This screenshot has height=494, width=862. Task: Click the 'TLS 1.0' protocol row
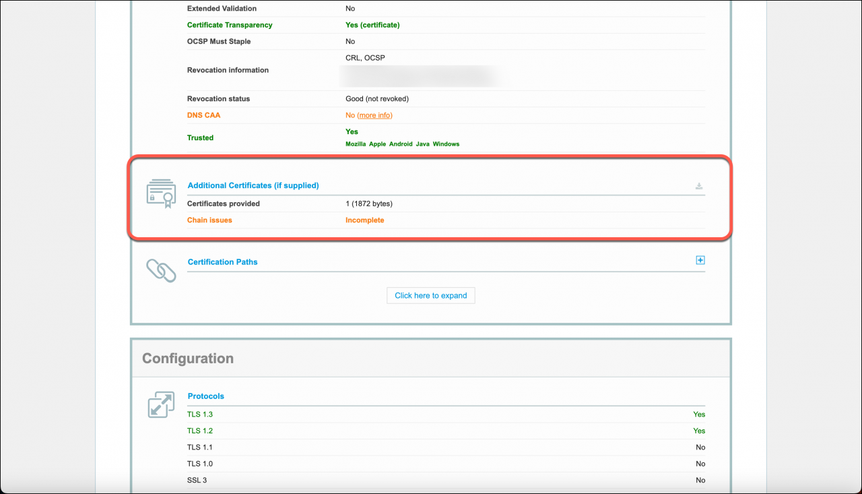point(446,464)
